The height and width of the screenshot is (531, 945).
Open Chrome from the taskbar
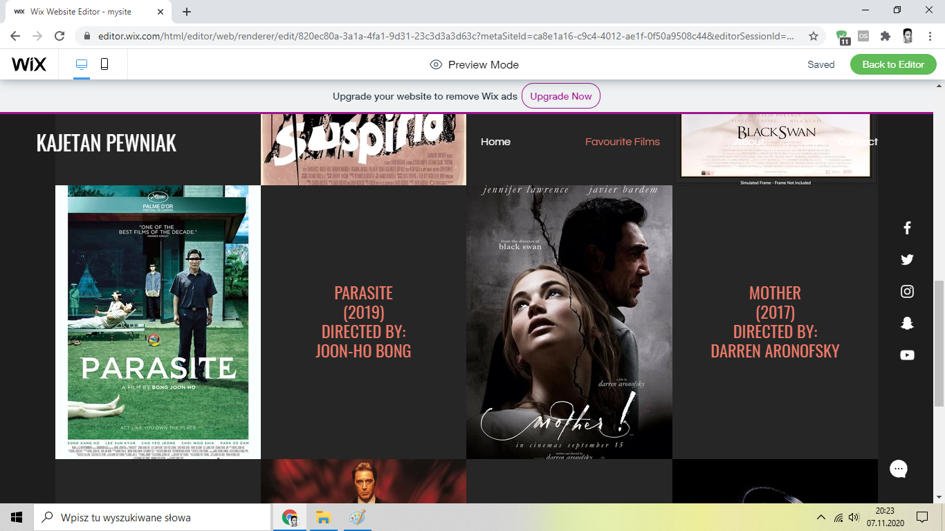click(290, 517)
